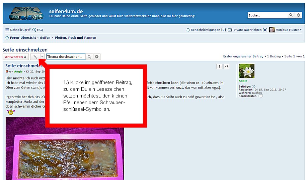This screenshot has height=180, width=308.
Task: Click the Thema durchsuchen search field
Action: [x=66, y=57]
